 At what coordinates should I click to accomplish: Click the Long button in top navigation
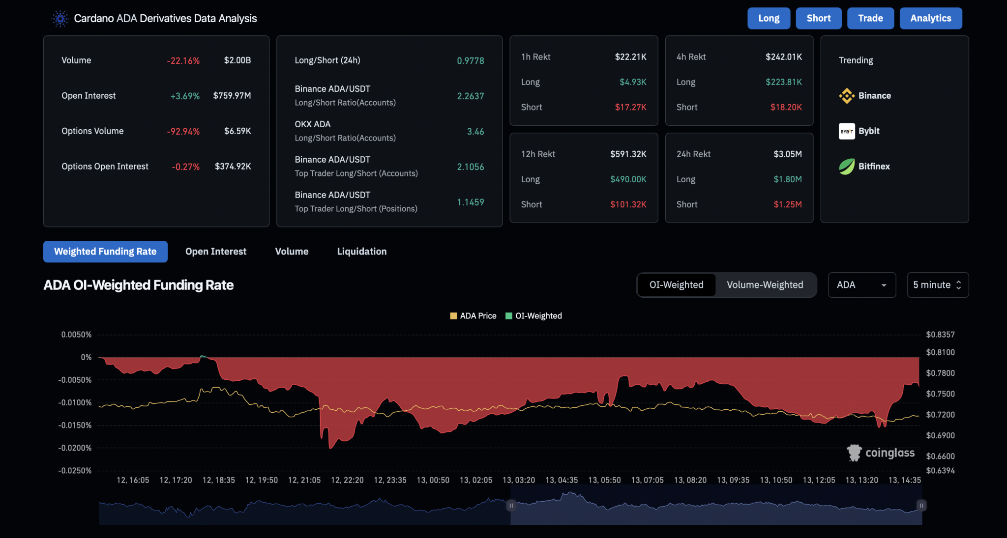[x=768, y=18]
